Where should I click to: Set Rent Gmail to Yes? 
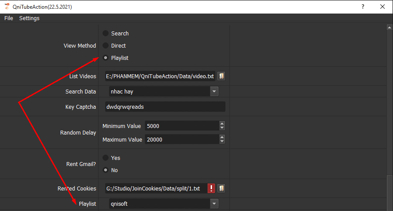106,158
